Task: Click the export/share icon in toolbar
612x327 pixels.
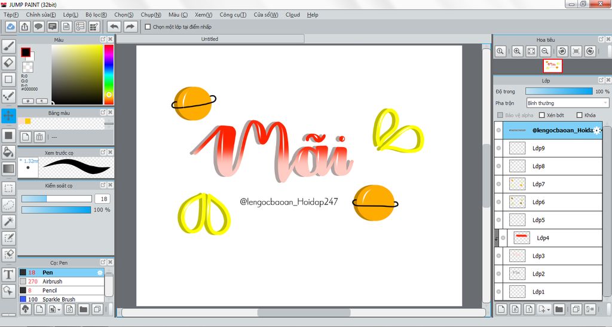Action: click(25, 26)
